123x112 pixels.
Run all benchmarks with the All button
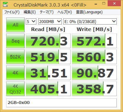coord(15,25)
